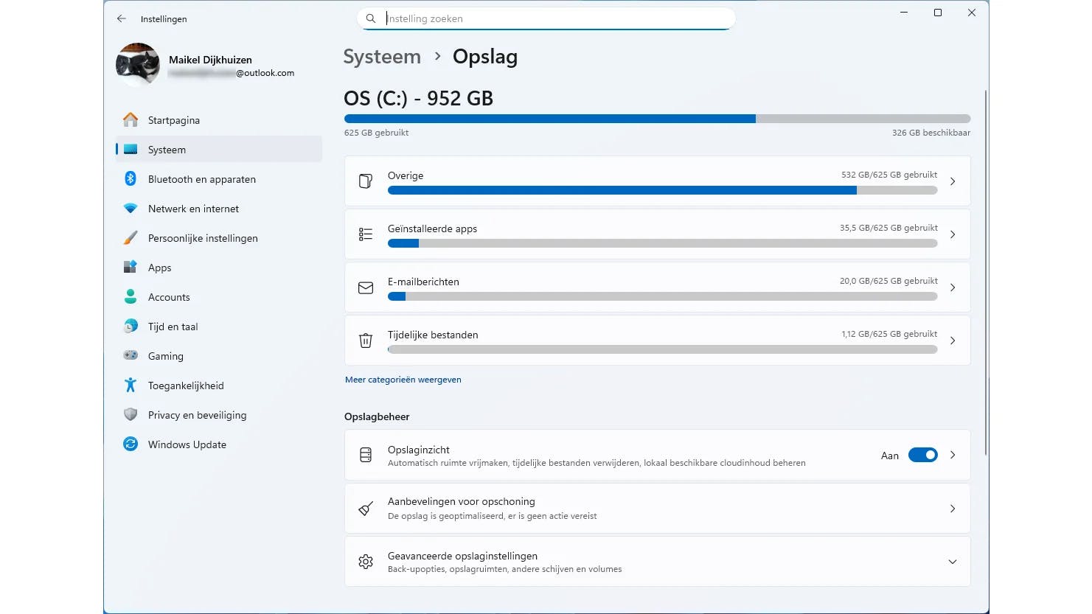Go to Systeem breadcrumb link
The height and width of the screenshot is (614, 1092).
point(382,57)
